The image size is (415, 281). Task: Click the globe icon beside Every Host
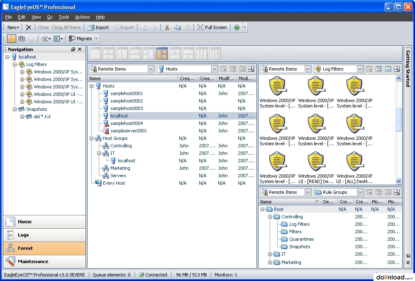point(98,183)
